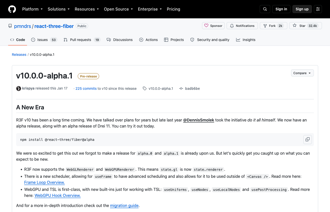Open appearance settings icon in header

click(318, 9)
